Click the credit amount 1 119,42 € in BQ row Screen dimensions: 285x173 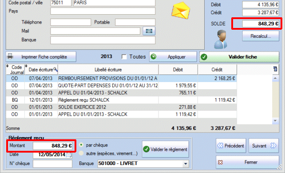225,100
